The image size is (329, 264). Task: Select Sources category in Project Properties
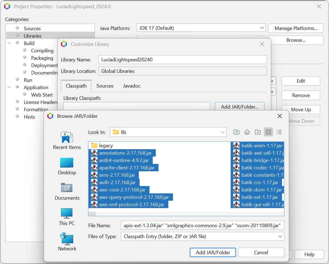[32, 29]
